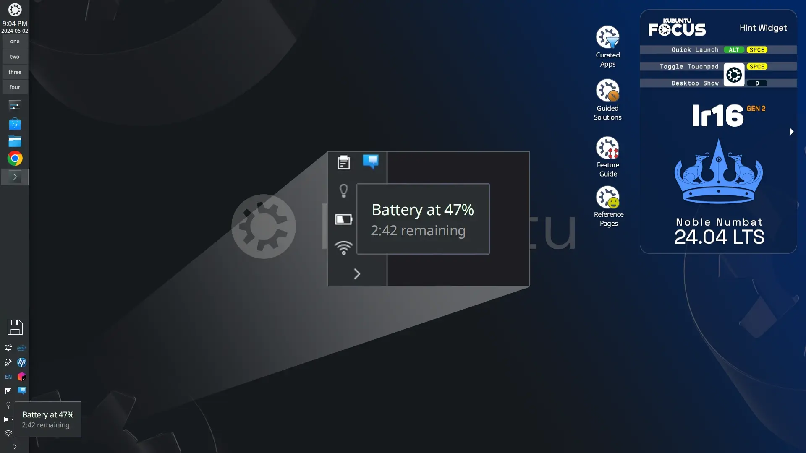
Task: Open the notifications bell icon
Action: click(x=8, y=348)
